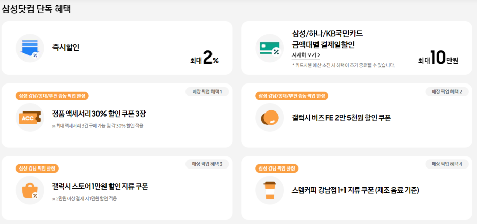Image resolution: width=477 pixels, height=224 pixels.
Task: Click the 최대 액세서리 3건 구매 note
Action: click(x=98, y=126)
